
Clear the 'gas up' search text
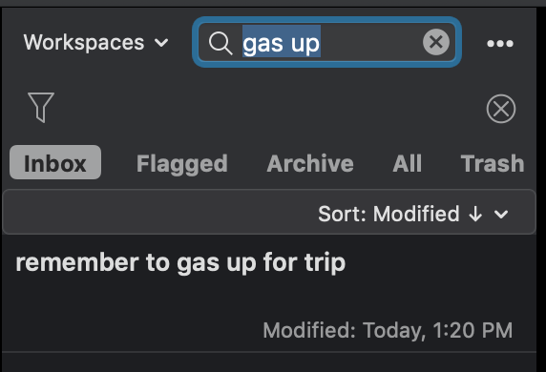pos(436,42)
